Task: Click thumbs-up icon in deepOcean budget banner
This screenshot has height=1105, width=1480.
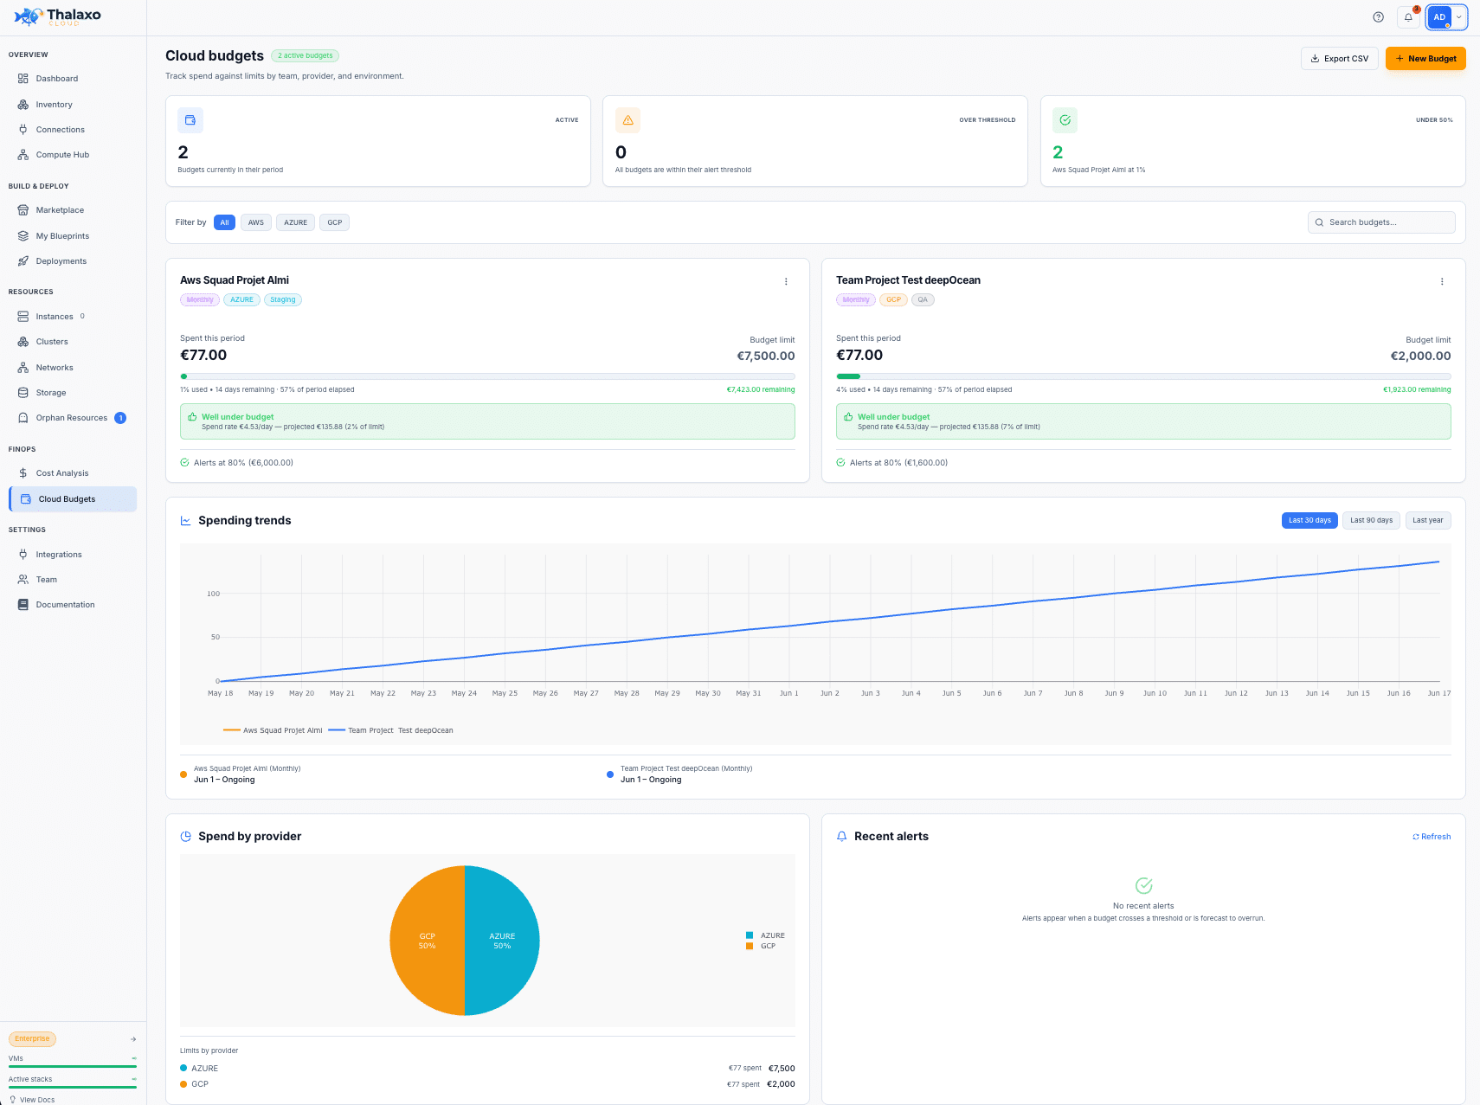Action: [x=848, y=417]
